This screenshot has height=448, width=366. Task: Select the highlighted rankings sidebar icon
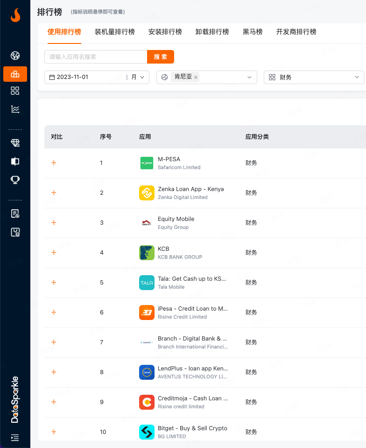pyautogui.click(x=15, y=74)
